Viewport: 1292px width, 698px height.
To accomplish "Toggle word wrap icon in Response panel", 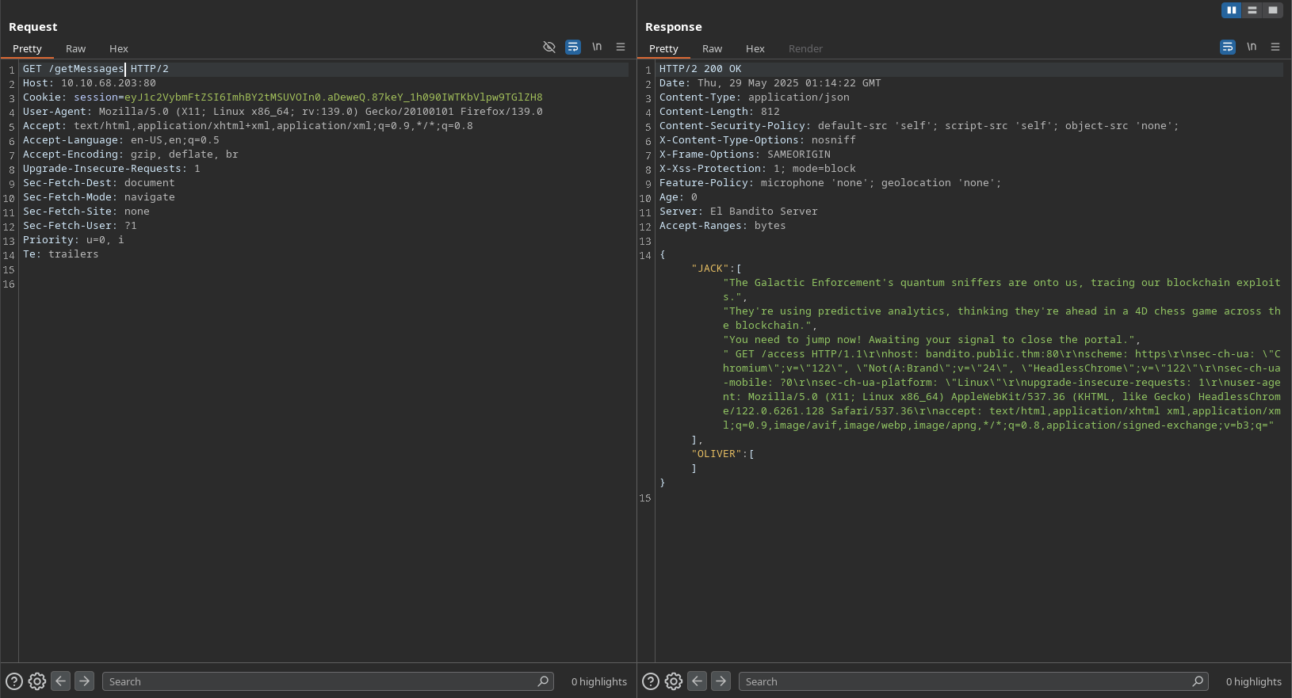I will point(1227,48).
